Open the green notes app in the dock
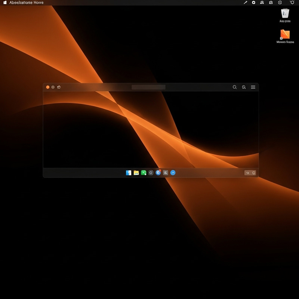Image resolution: width=299 pixels, height=299 pixels. coord(143,173)
